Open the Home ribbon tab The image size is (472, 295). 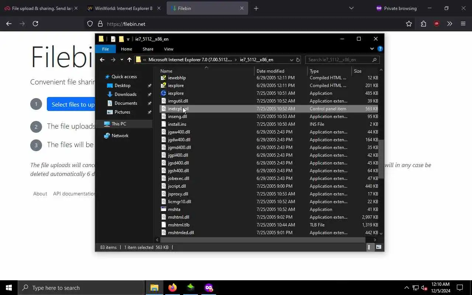click(x=126, y=49)
